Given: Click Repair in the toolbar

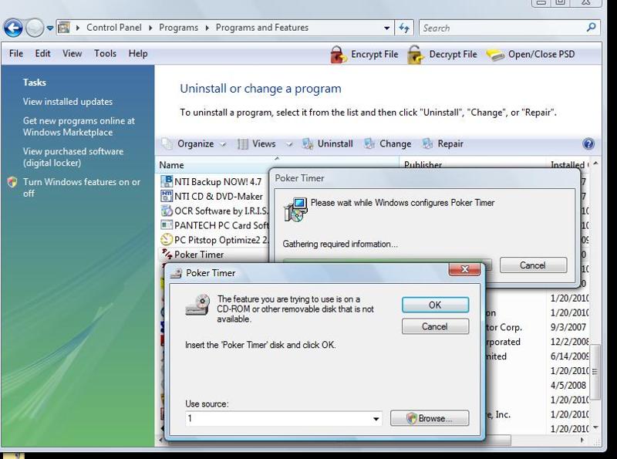Looking at the screenshot, I should [443, 144].
